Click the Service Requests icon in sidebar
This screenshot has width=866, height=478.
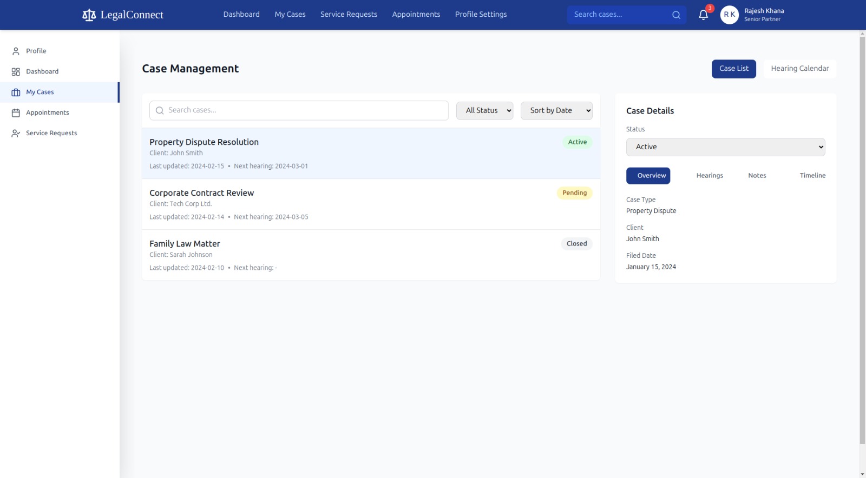[16, 133]
